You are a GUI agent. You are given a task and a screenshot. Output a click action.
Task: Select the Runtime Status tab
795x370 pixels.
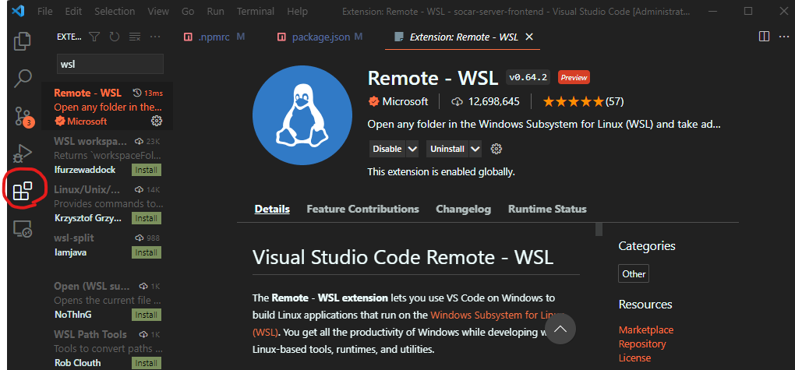coord(548,209)
